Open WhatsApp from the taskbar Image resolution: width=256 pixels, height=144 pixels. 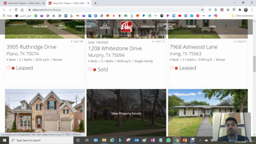168,140
